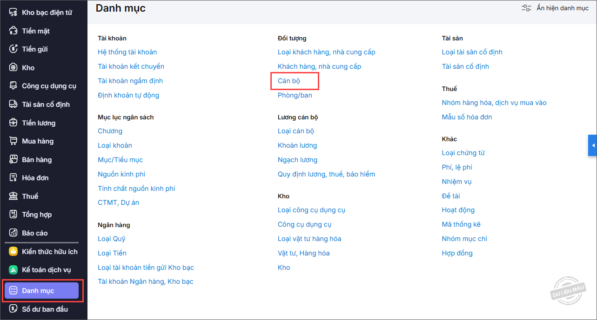597x320 pixels.
Task: Click the Tài khoản ngầm định link
Action: point(130,81)
